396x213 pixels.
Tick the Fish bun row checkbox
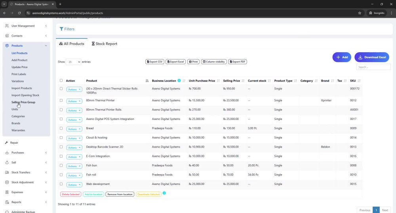tap(61, 165)
